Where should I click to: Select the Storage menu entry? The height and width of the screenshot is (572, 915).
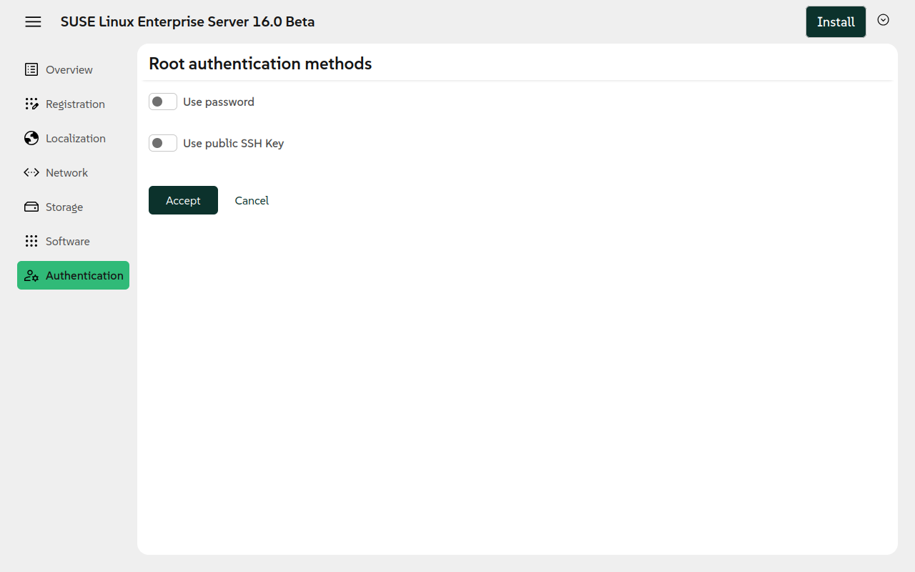tap(64, 207)
